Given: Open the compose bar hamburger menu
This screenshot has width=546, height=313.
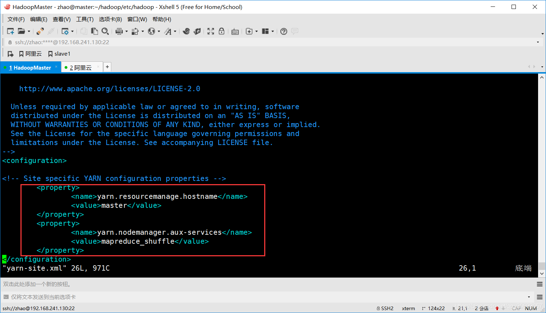Looking at the screenshot, I should point(540,297).
